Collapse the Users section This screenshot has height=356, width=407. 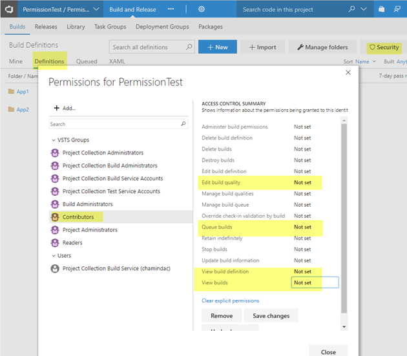(54, 256)
